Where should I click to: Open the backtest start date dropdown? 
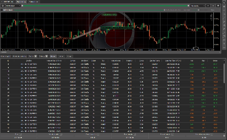click(13, 6)
